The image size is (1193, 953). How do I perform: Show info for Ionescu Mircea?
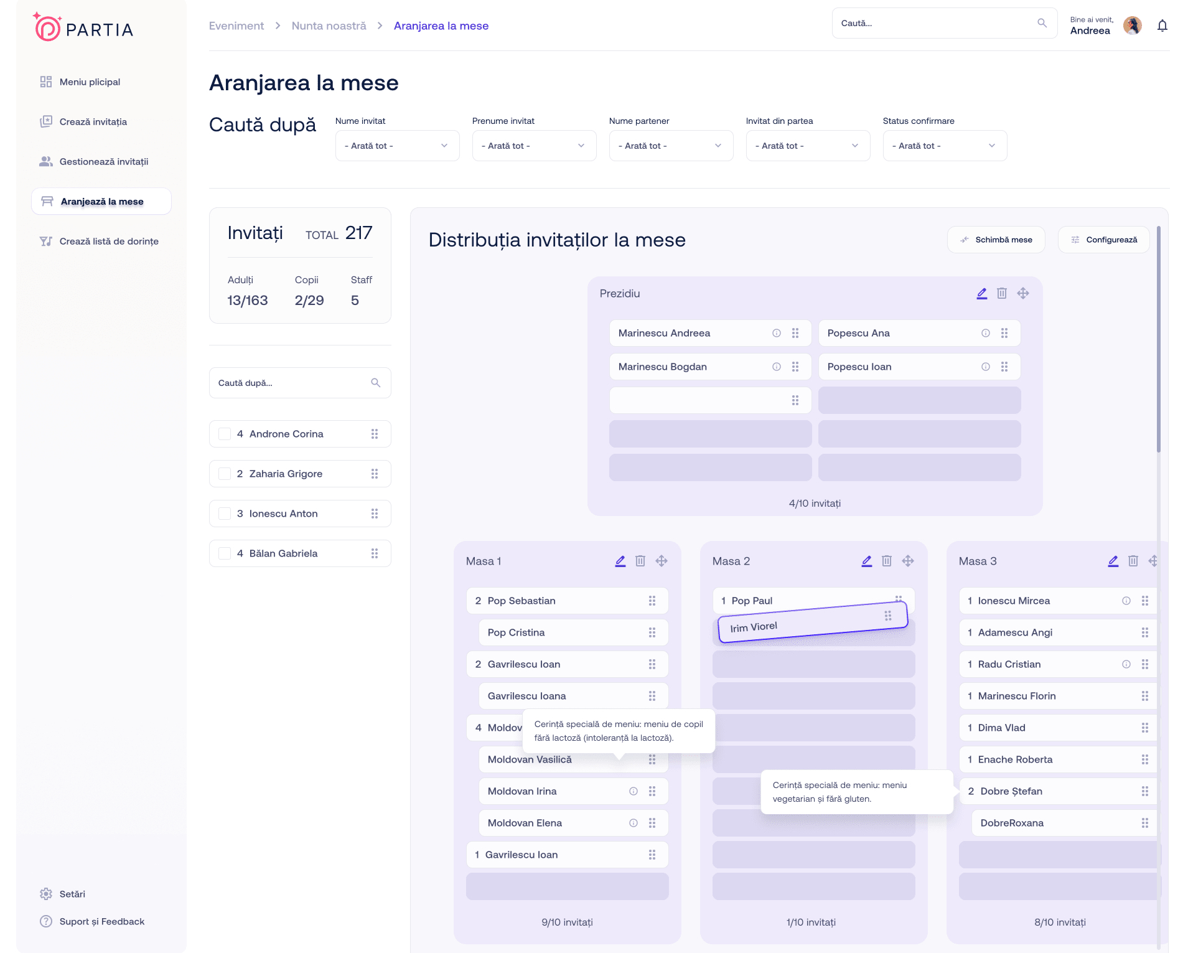1126,601
